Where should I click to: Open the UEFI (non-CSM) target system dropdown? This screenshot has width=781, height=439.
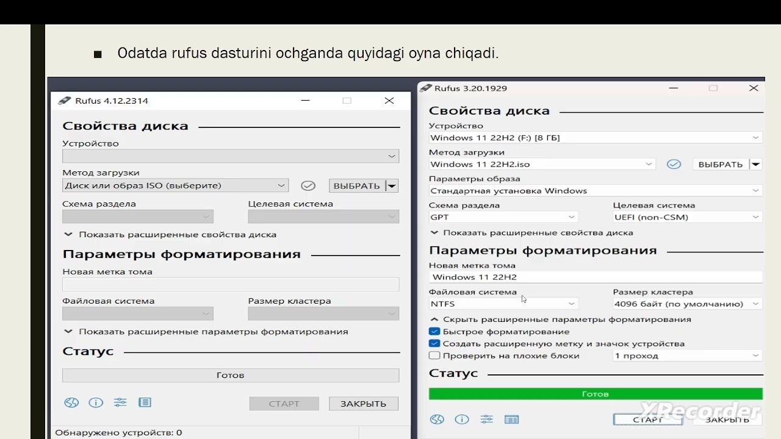[688, 217]
